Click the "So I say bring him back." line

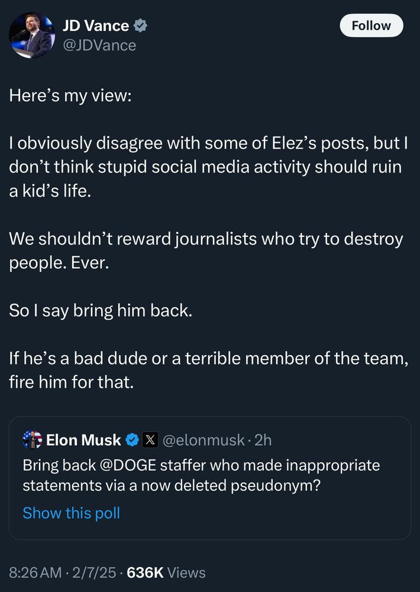point(101,311)
